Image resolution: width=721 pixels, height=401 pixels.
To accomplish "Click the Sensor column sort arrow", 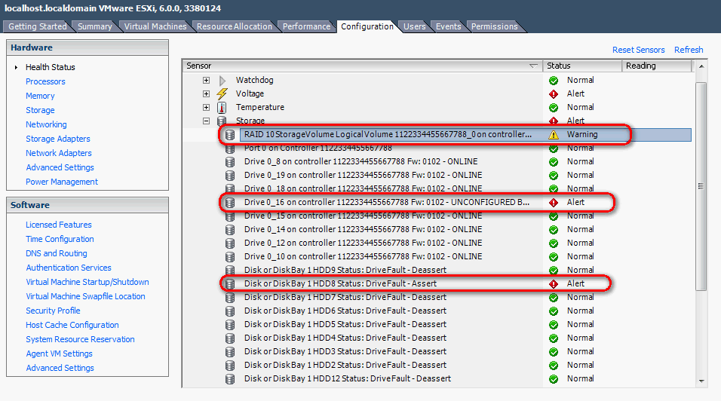I will pyautogui.click(x=533, y=66).
